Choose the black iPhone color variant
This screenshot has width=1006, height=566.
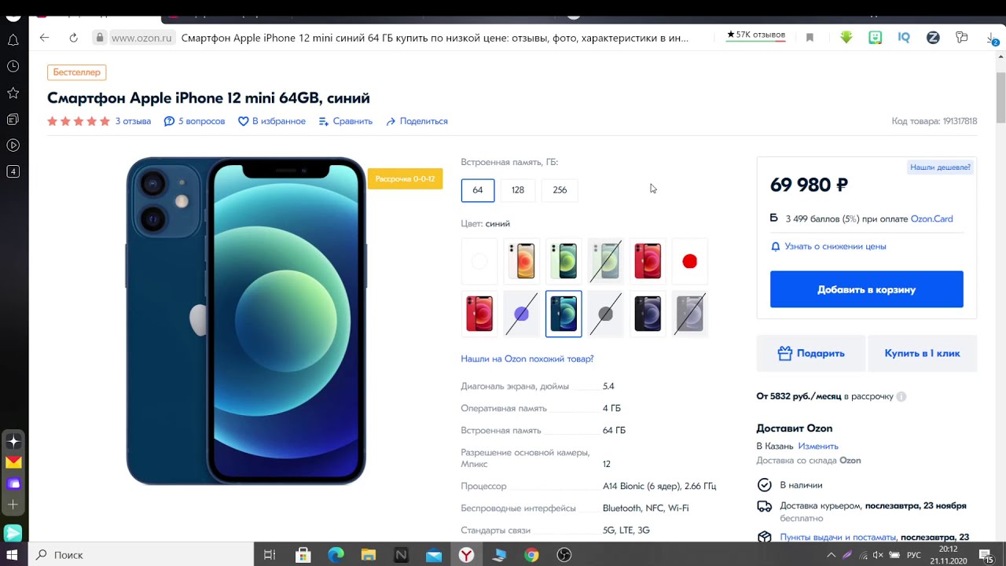tap(648, 314)
